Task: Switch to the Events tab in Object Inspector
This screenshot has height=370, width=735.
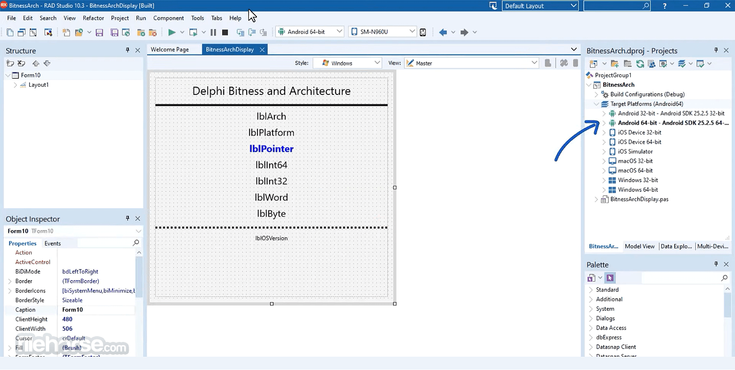Action: pos(53,243)
